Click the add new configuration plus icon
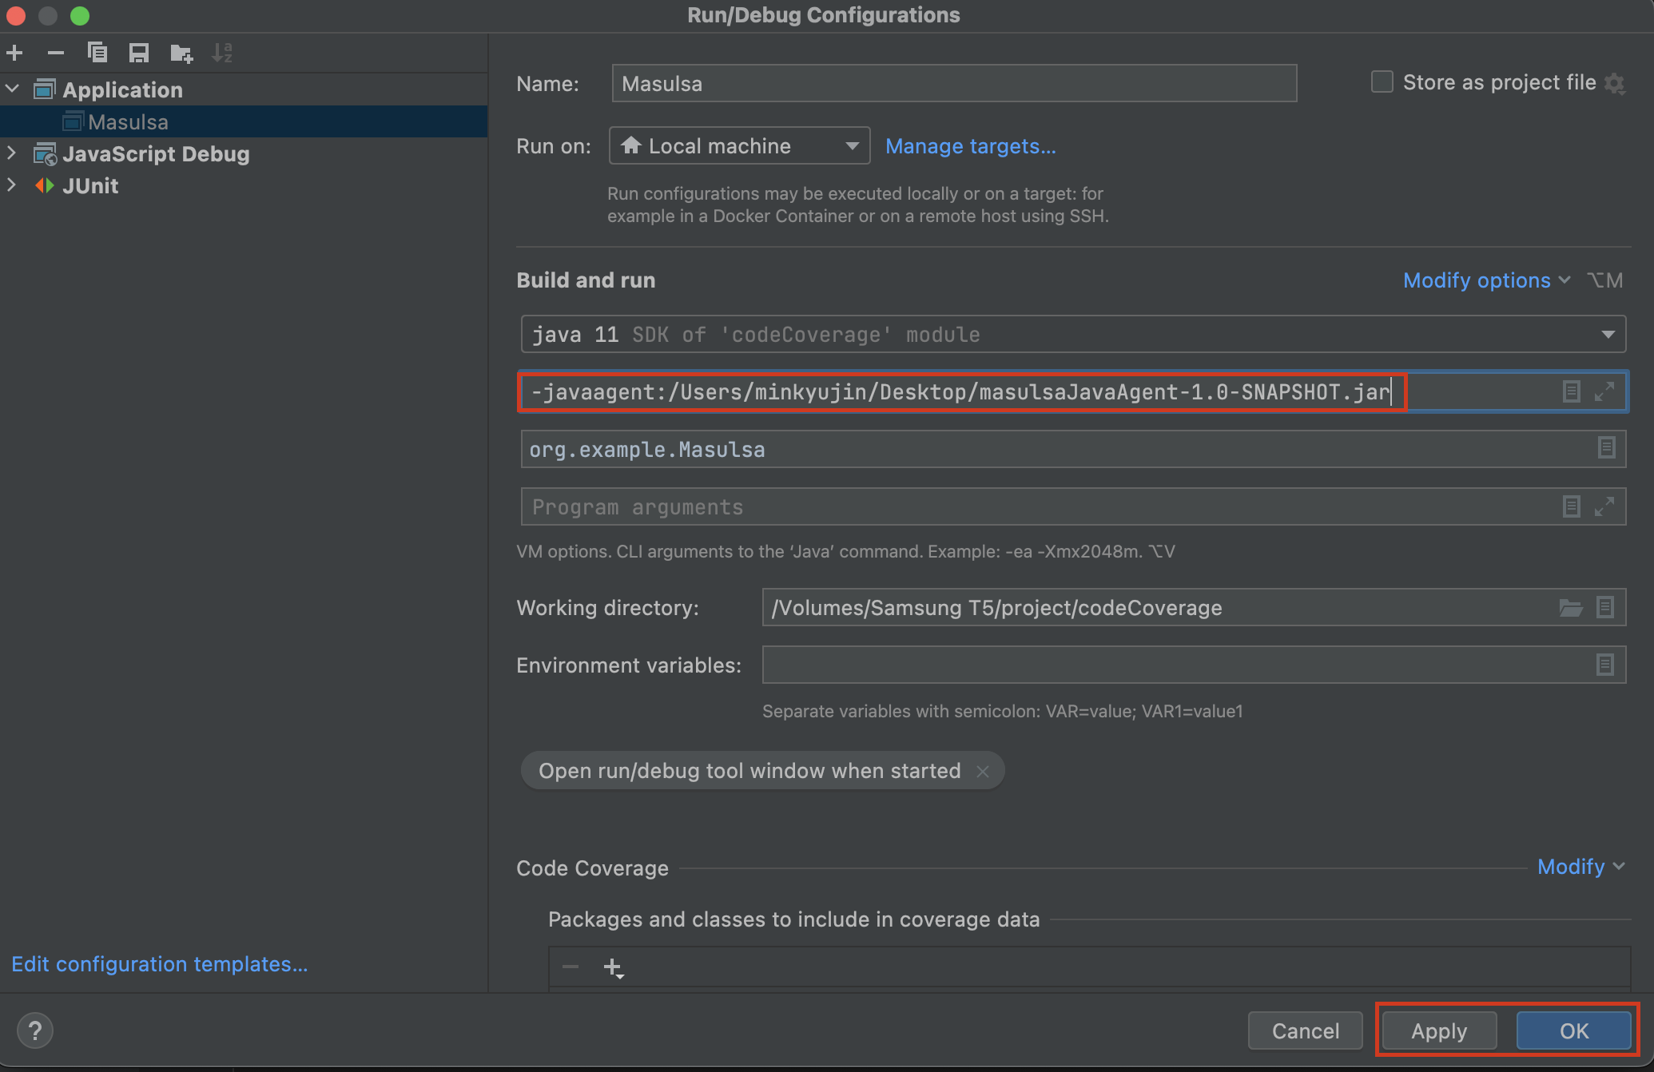 click(14, 54)
